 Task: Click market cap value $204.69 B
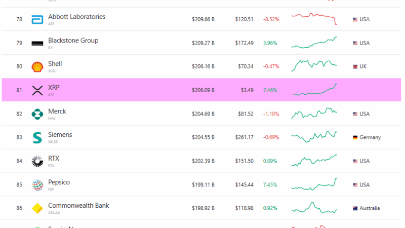(203, 114)
